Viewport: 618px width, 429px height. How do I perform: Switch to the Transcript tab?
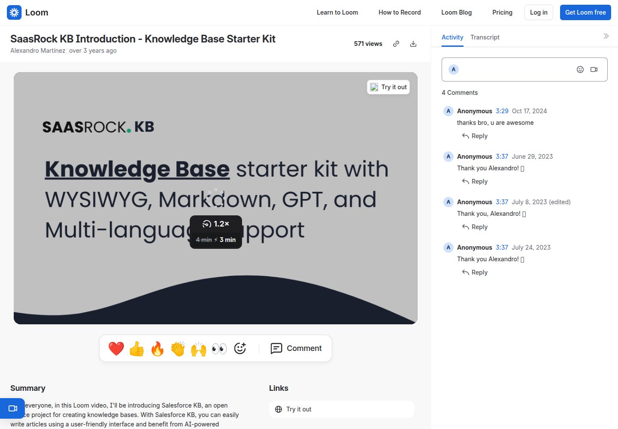tap(485, 37)
